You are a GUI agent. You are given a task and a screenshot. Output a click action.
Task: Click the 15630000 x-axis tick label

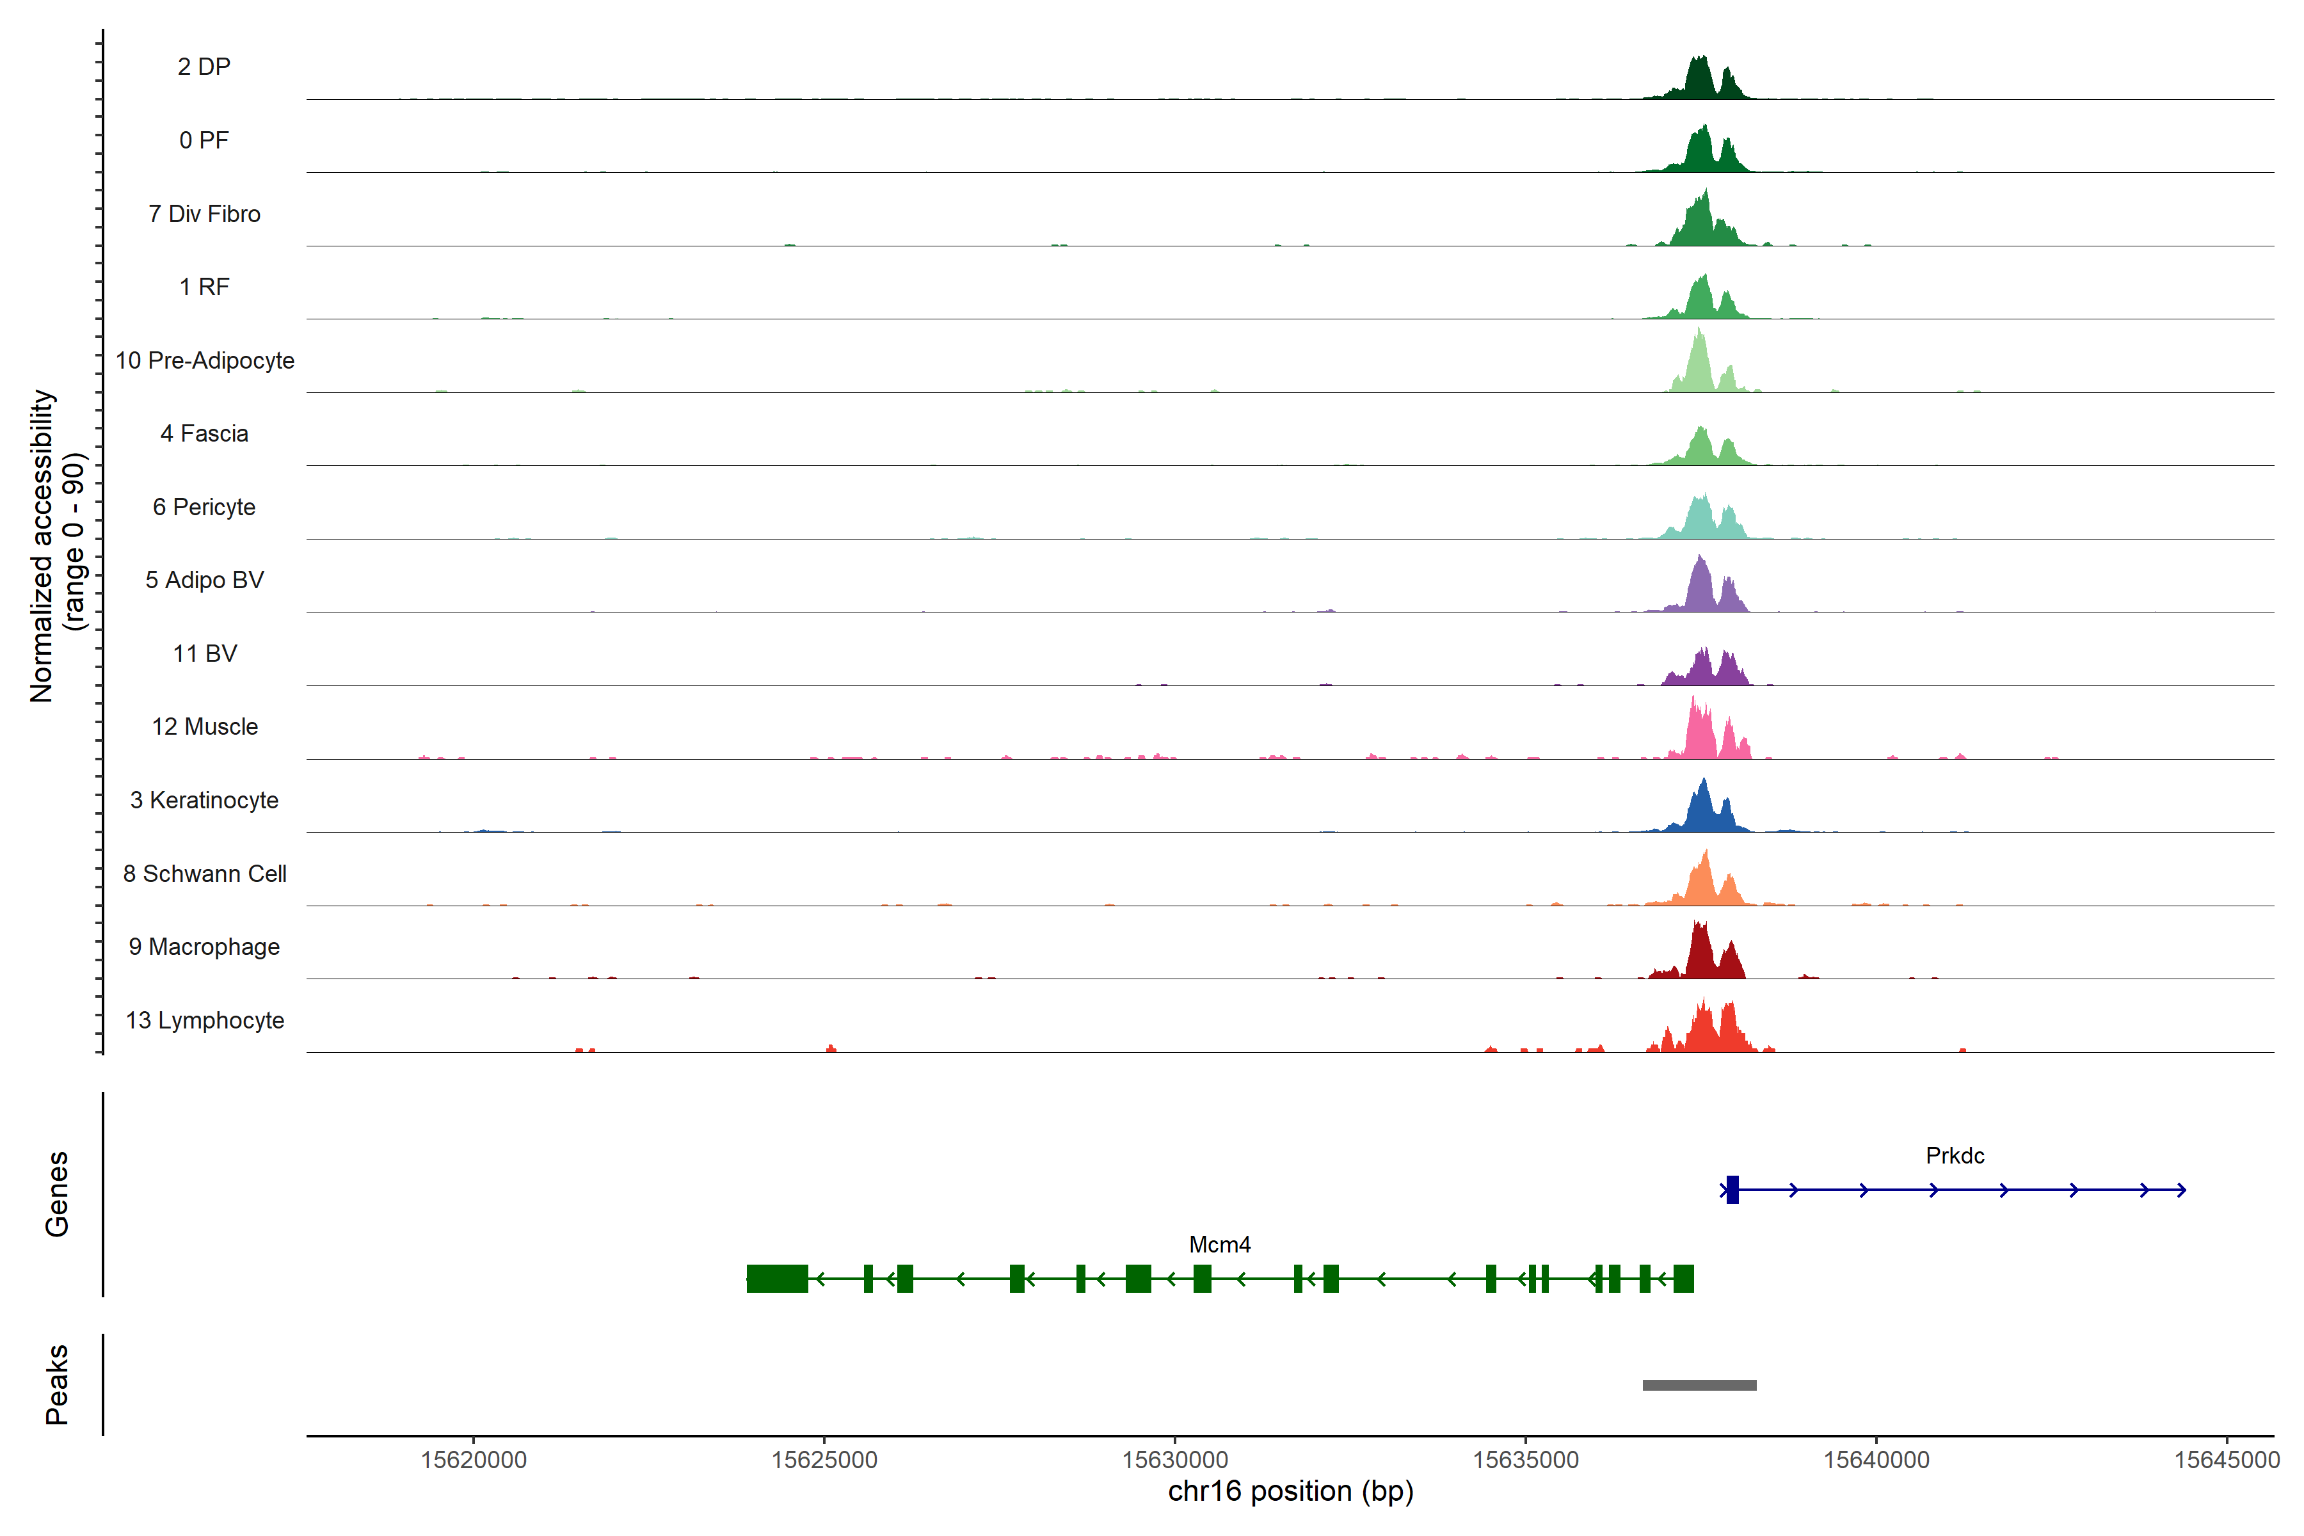(1174, 1460)
